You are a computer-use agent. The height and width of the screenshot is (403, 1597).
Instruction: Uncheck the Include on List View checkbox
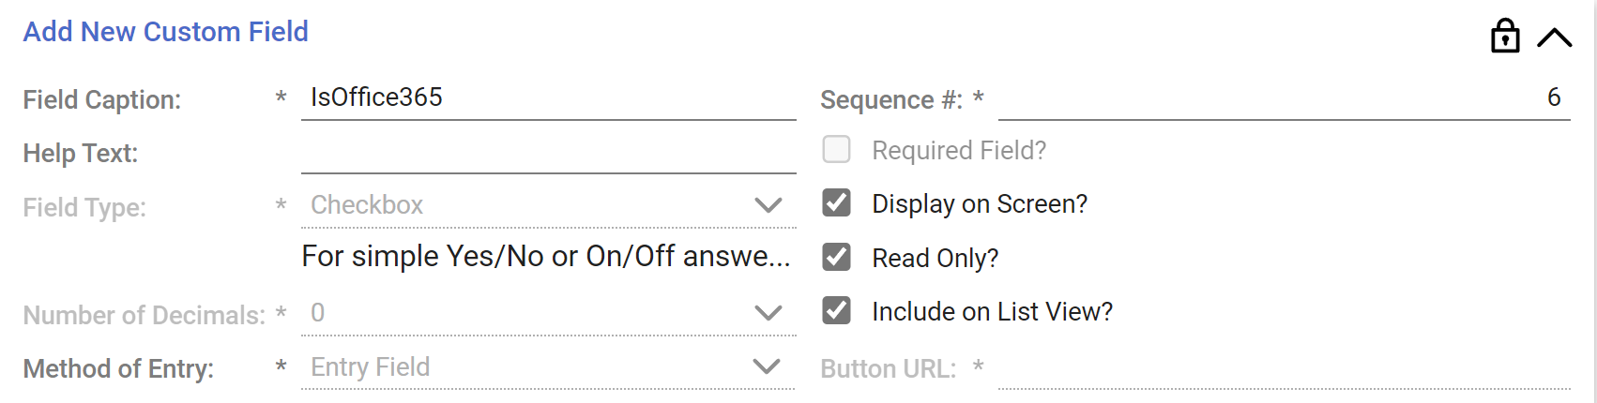coord(836,310)
